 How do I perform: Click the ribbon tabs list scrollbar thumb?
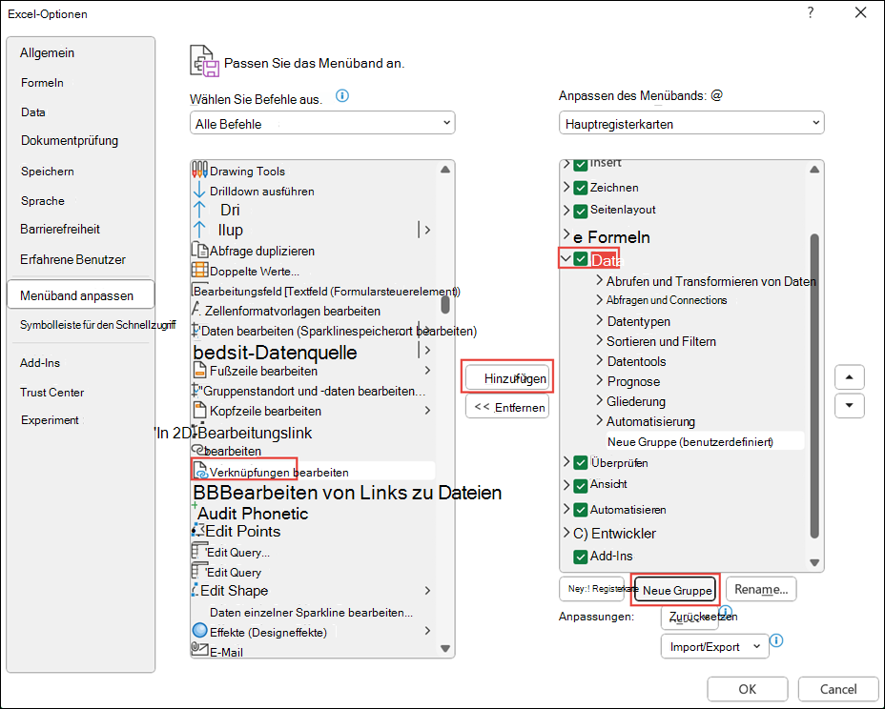click(x=814, y=386)
